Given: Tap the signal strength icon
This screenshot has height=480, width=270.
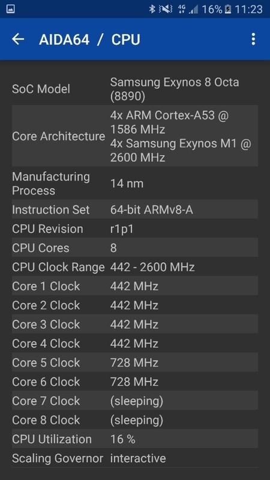Looking at the screenshot, I should click(193, 9).
